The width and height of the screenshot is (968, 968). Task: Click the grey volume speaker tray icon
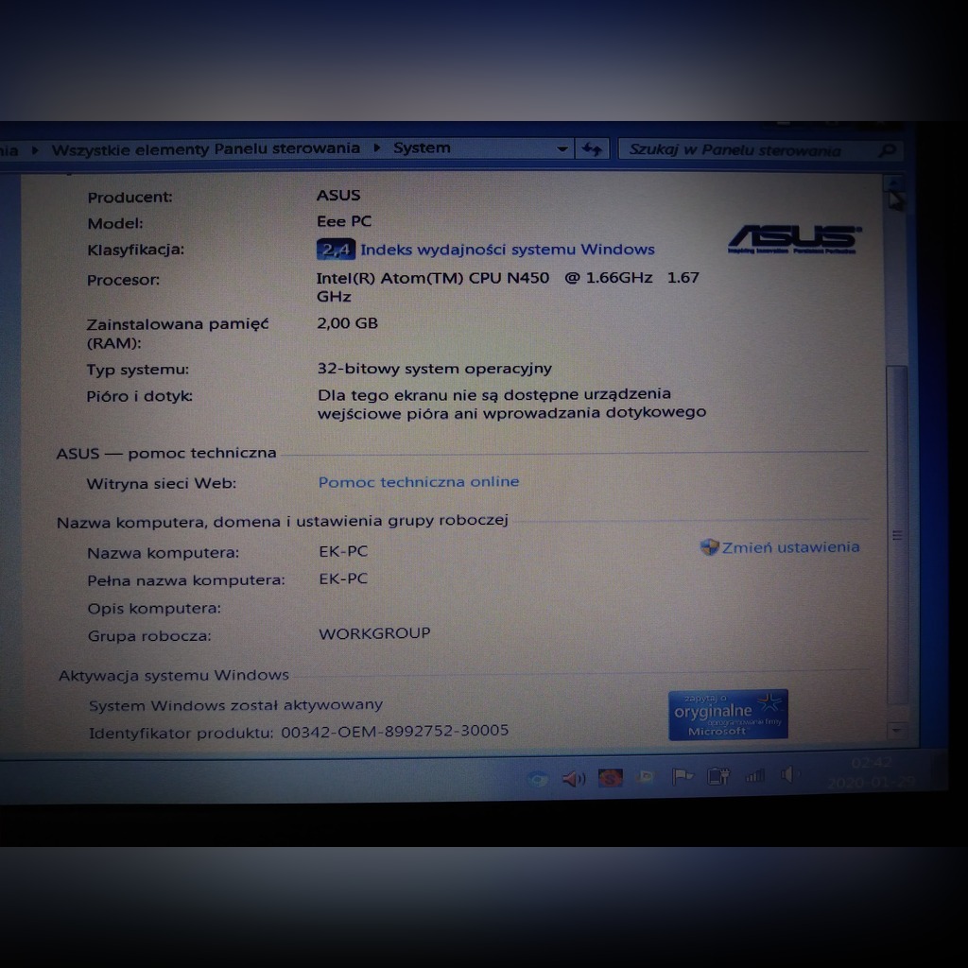point(787,775)
